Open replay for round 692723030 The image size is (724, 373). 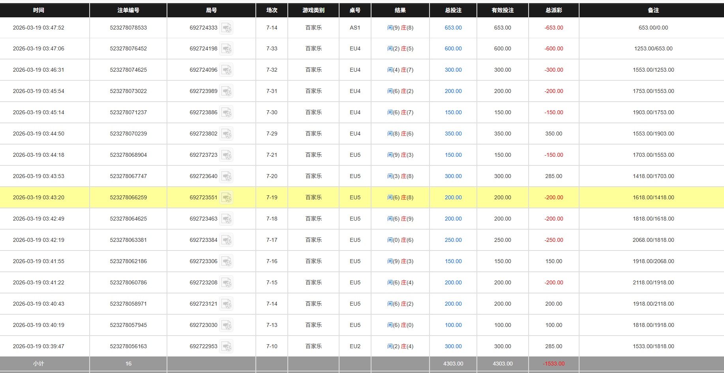coord(226,325)
